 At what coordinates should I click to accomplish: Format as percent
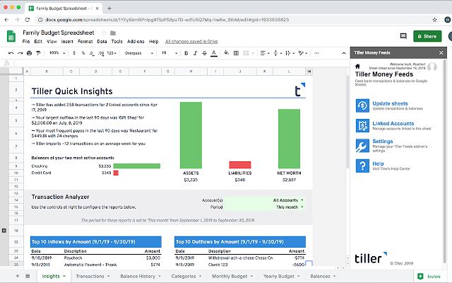pyautogui.click(x=83, y=53)
